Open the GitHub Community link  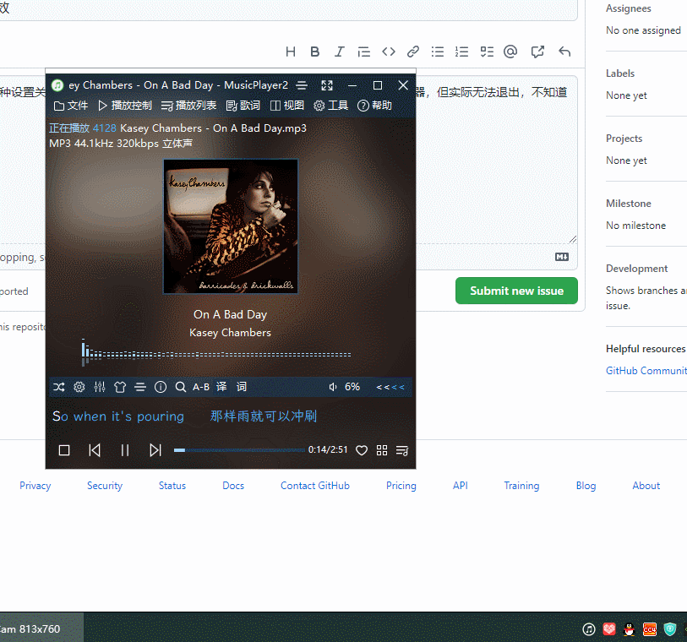click(x=646, y=370)
